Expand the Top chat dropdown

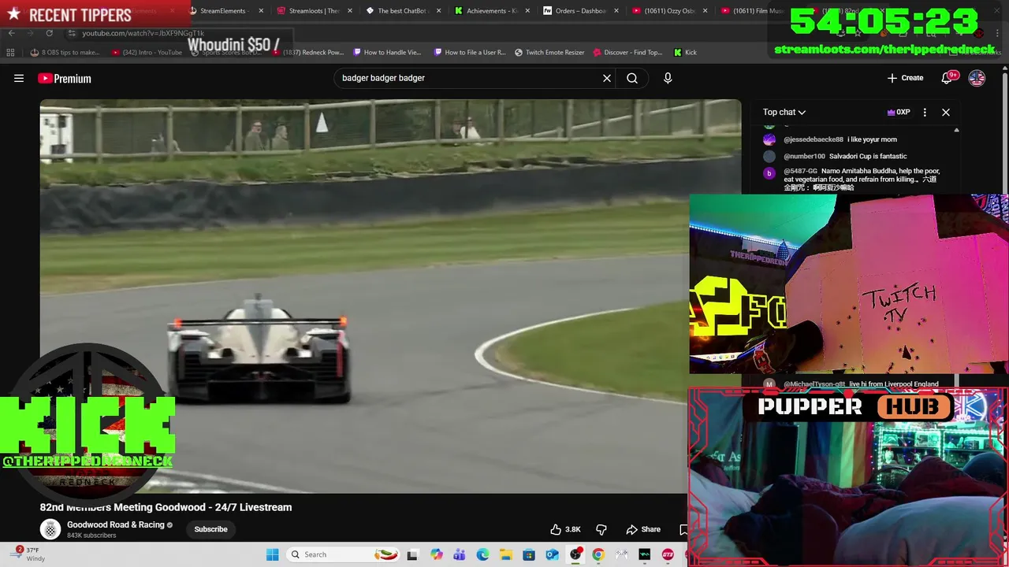coord(784,112)
